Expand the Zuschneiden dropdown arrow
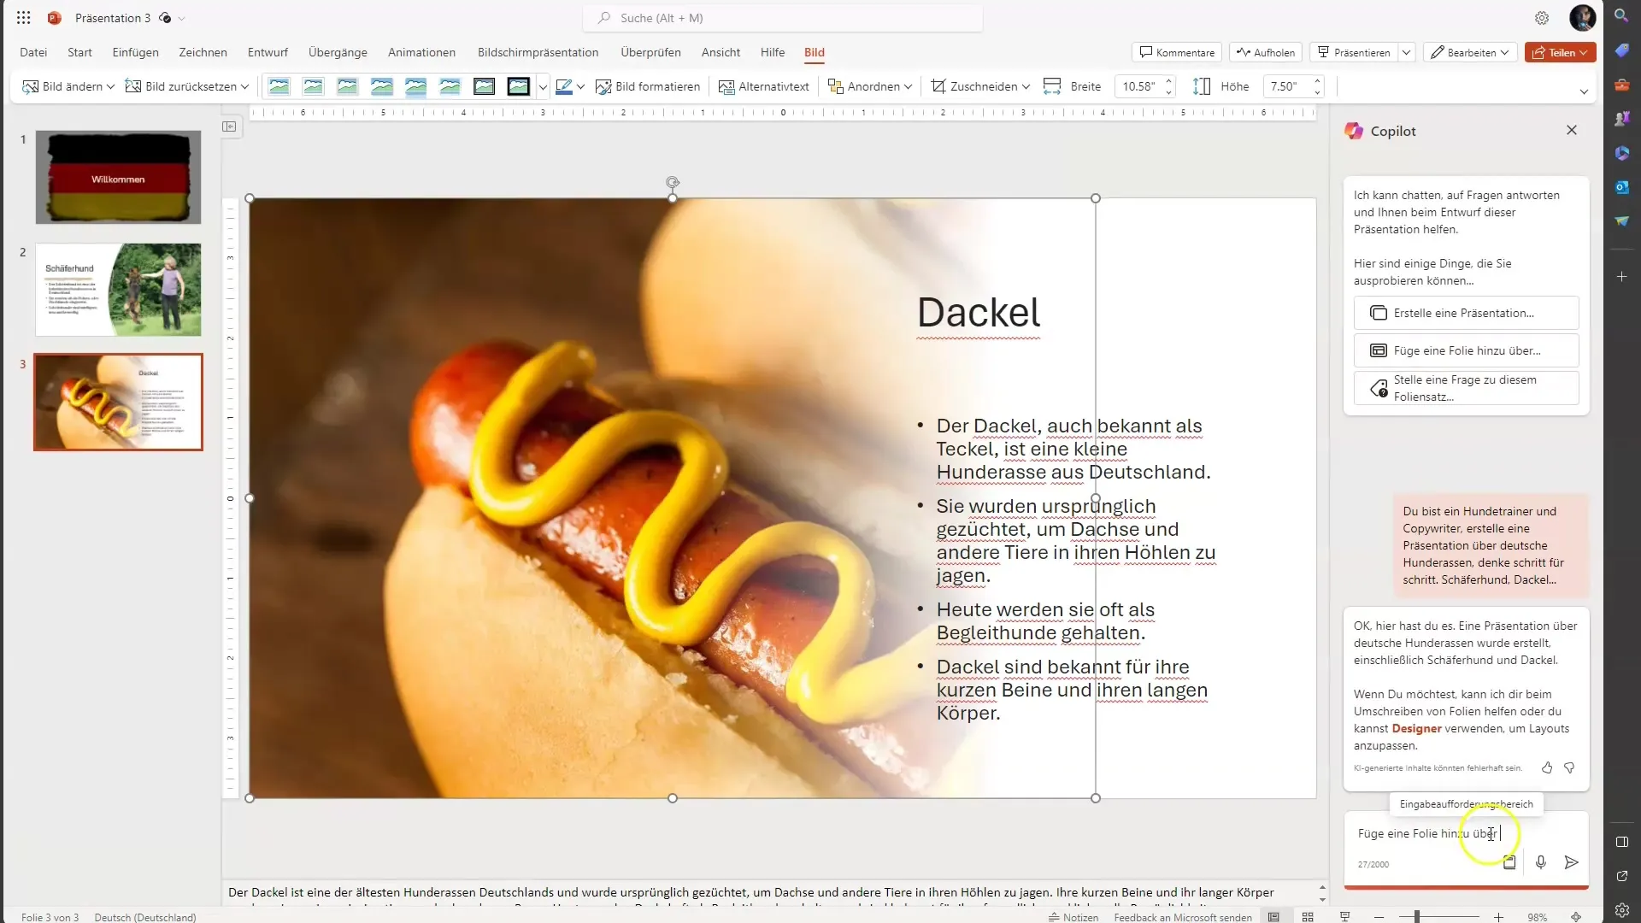The image size is (1641, 923). (1026, 86)
